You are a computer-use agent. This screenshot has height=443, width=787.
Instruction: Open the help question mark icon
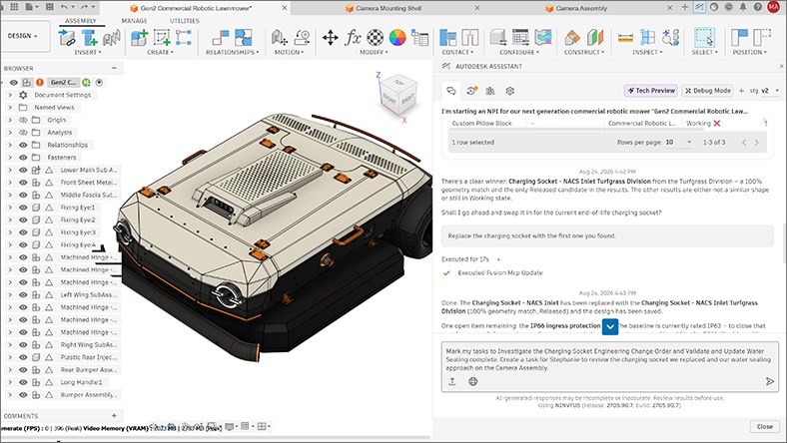point(757,7)
